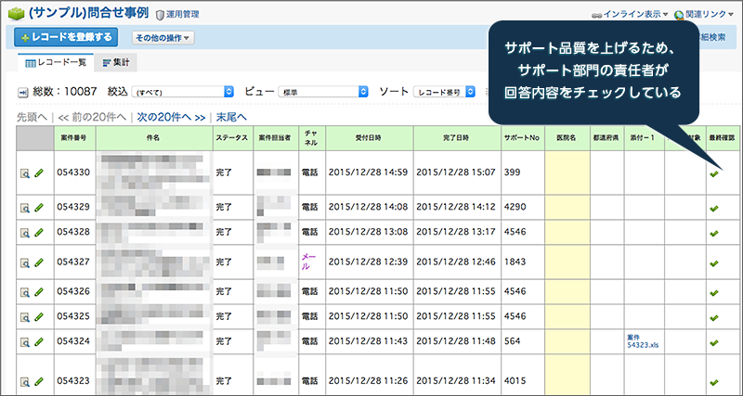Click 都道府県 column header
The height and width of the screenshot is (396, 743).
(x=606, y=138)
